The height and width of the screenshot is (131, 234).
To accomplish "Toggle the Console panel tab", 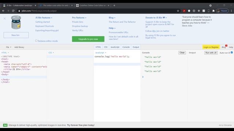I will point(126,47).
